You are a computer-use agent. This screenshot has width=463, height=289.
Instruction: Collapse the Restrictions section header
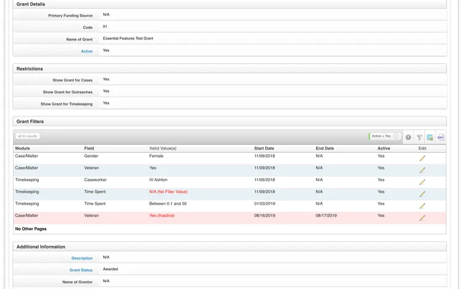click(30, 68)
